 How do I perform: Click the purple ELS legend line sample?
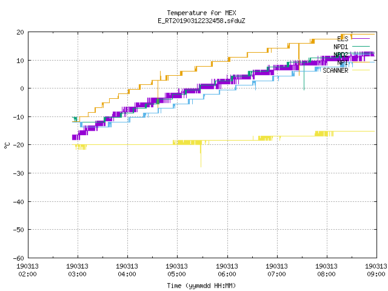coord(361,39)
